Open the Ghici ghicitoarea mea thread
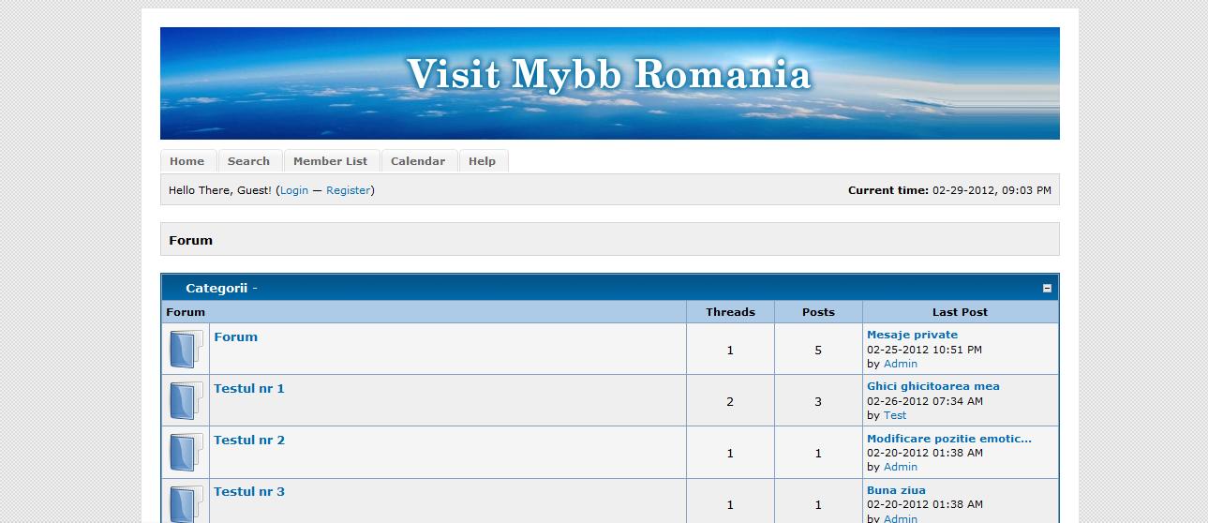The image size is (1208, 523). tap(932, 386)
